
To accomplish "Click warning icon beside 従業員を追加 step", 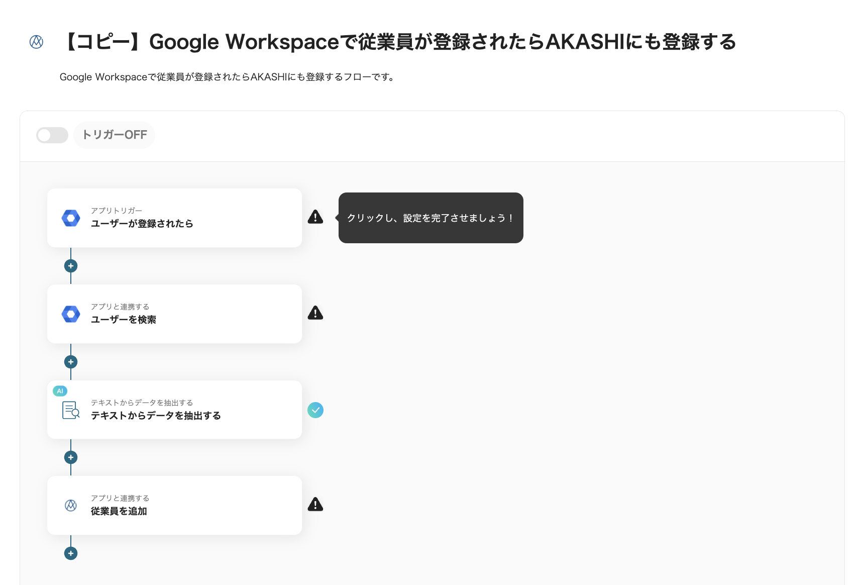I will [x=315, y=504].
